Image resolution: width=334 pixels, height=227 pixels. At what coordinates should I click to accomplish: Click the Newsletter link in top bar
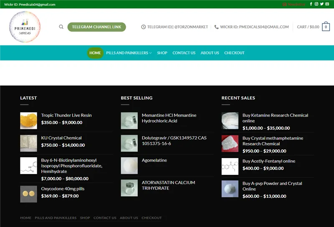point(294,4)
